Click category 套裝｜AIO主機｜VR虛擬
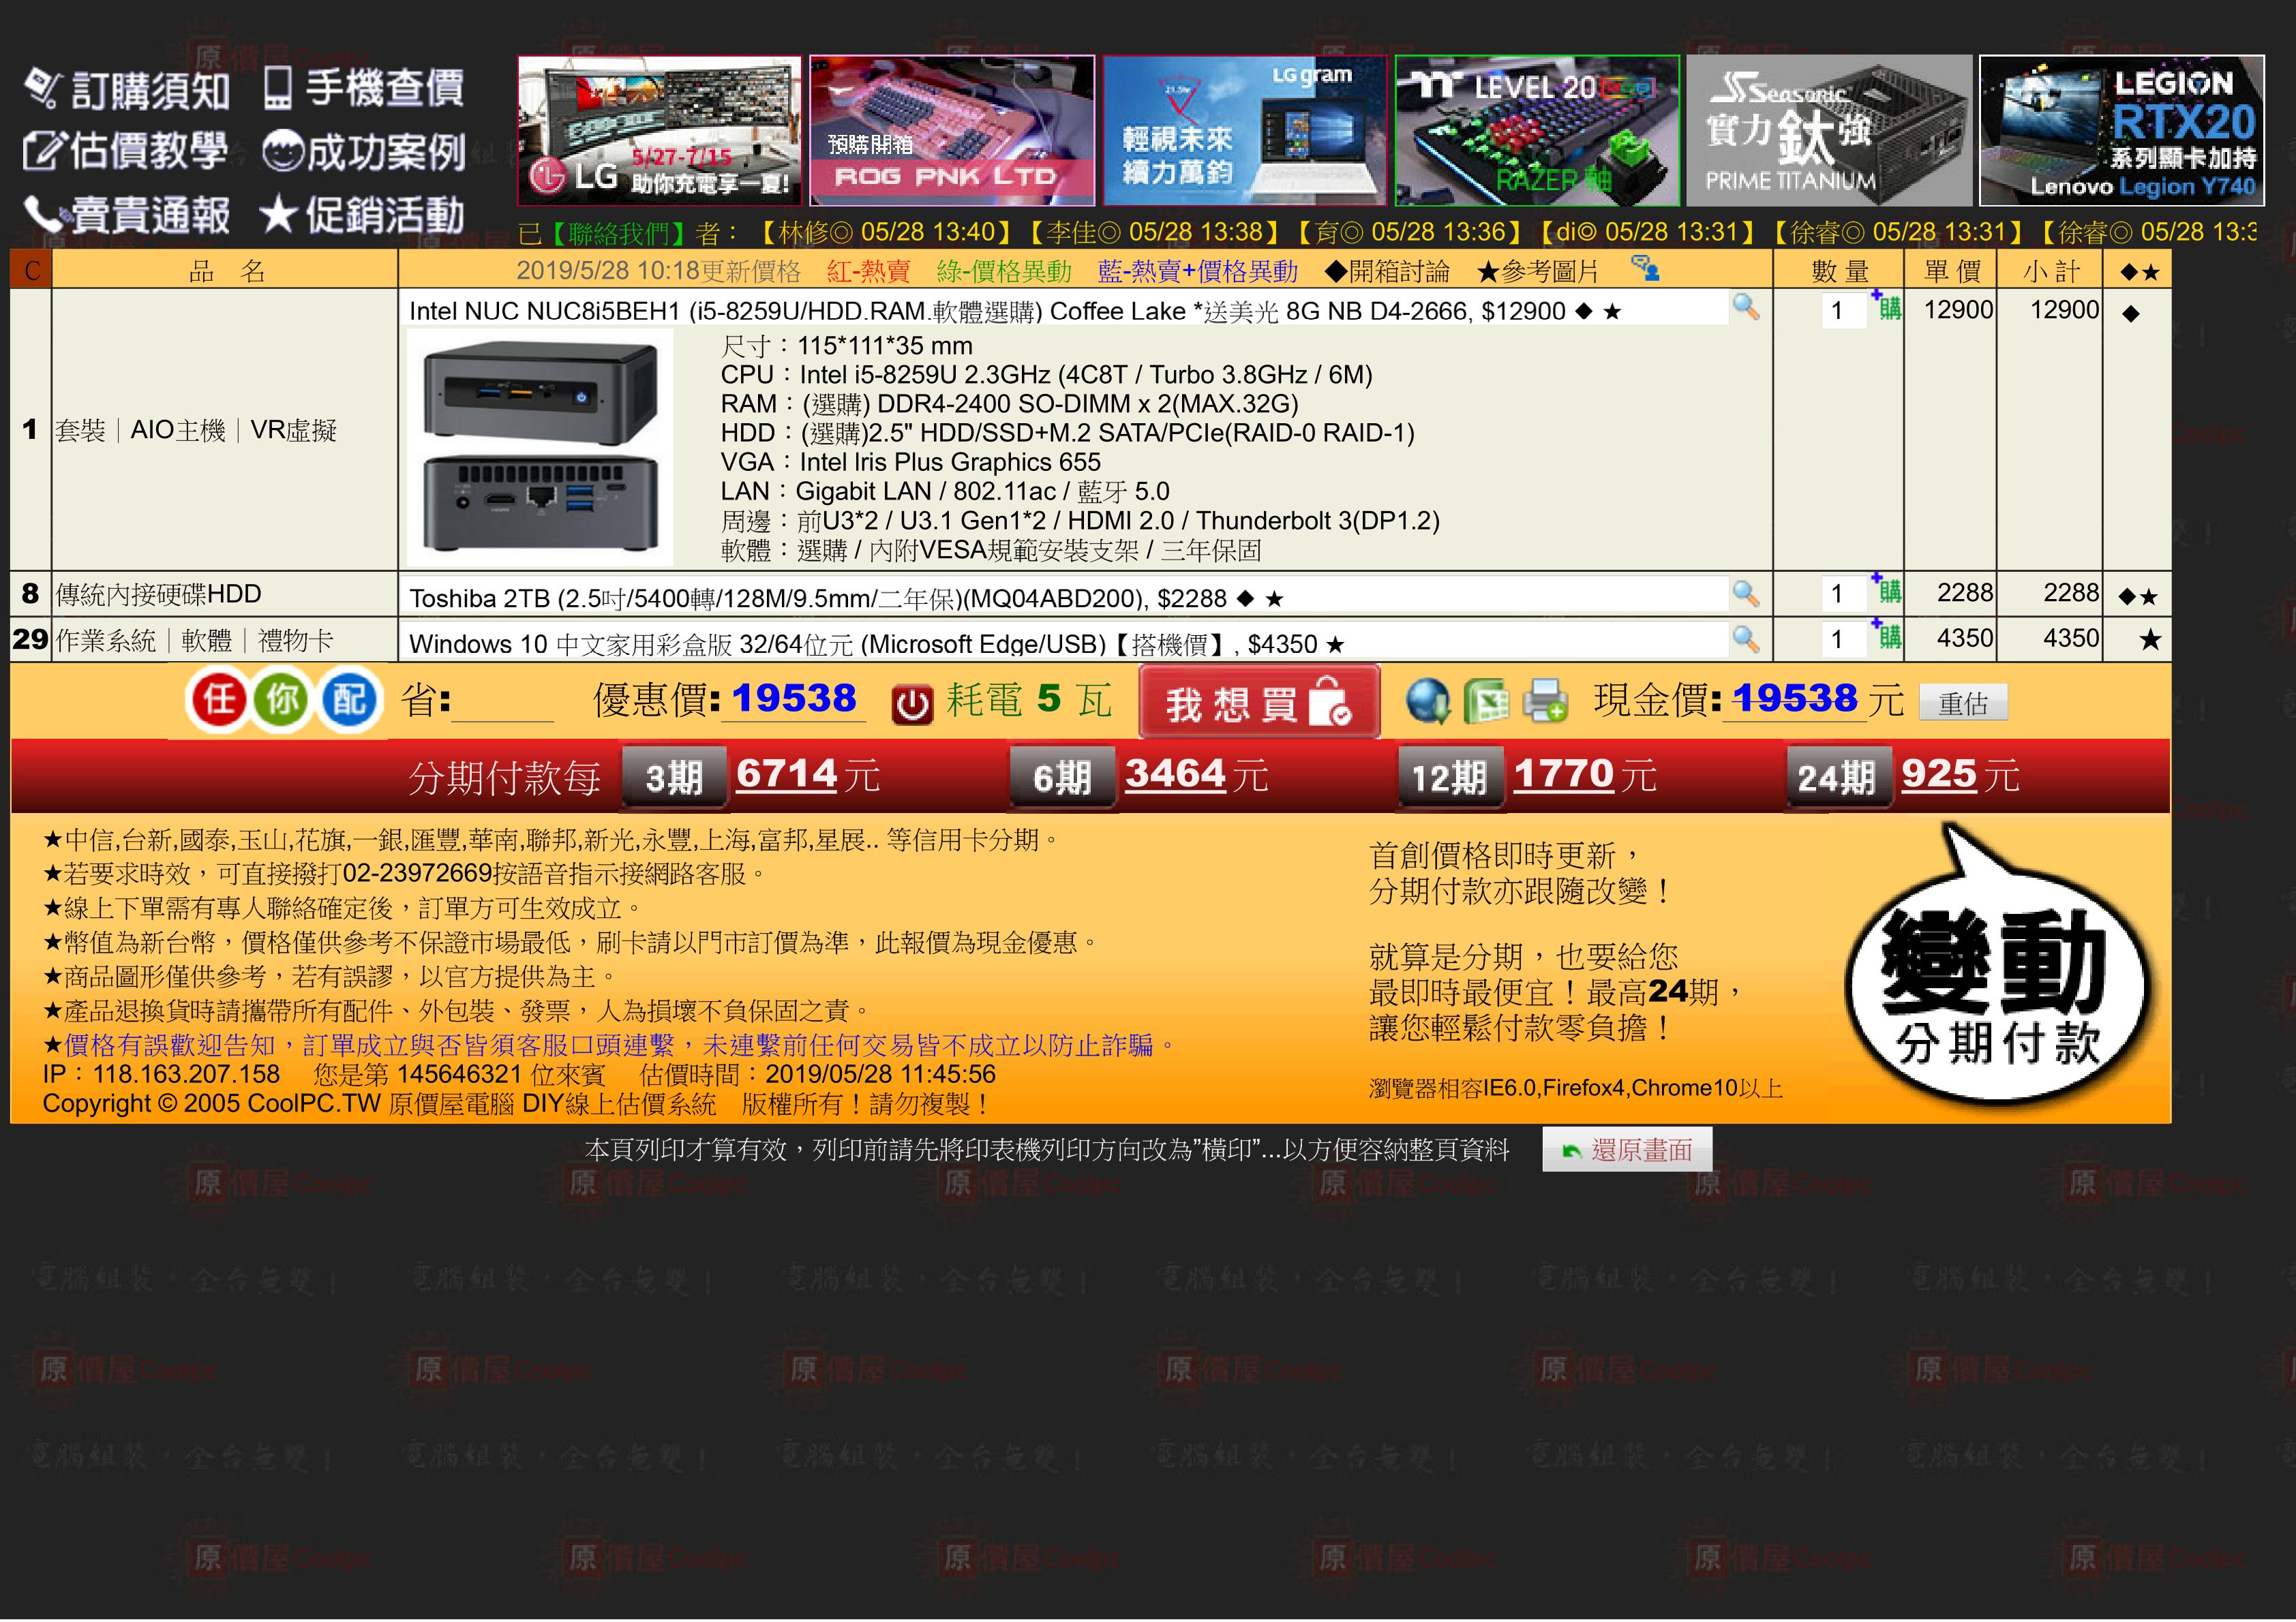Screen dimensions: 2296x1622 pyautogui.click(x=196, y=430)
